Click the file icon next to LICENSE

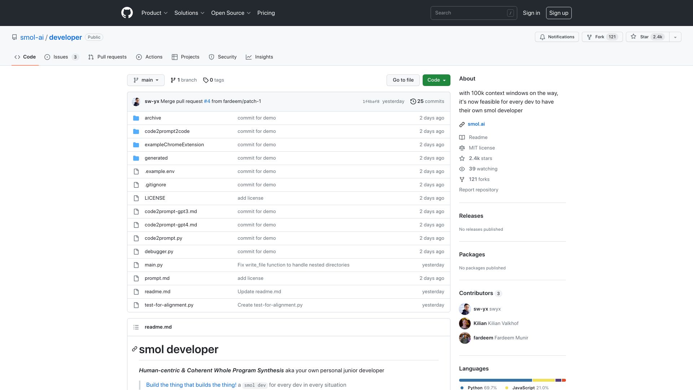tap(136, 198)
